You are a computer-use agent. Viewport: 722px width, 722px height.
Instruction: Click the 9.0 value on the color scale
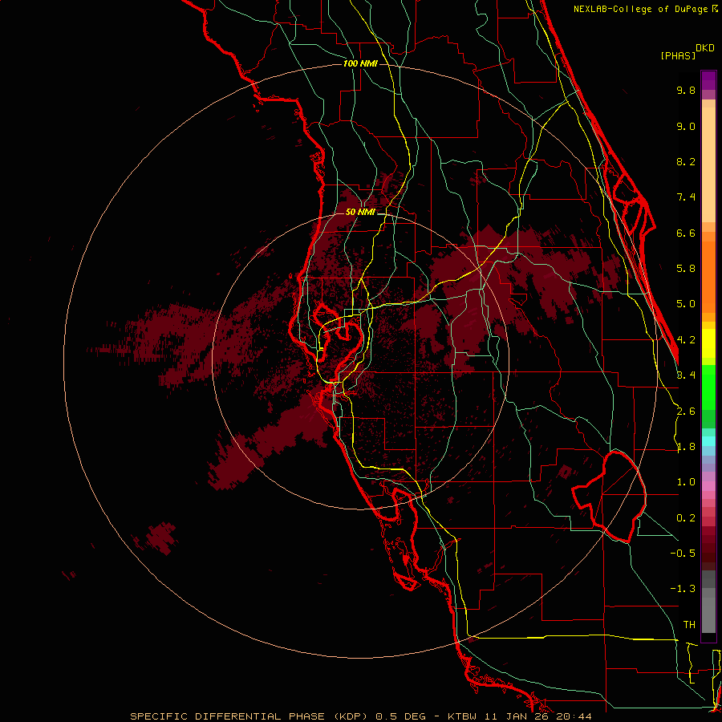[686, 126]
